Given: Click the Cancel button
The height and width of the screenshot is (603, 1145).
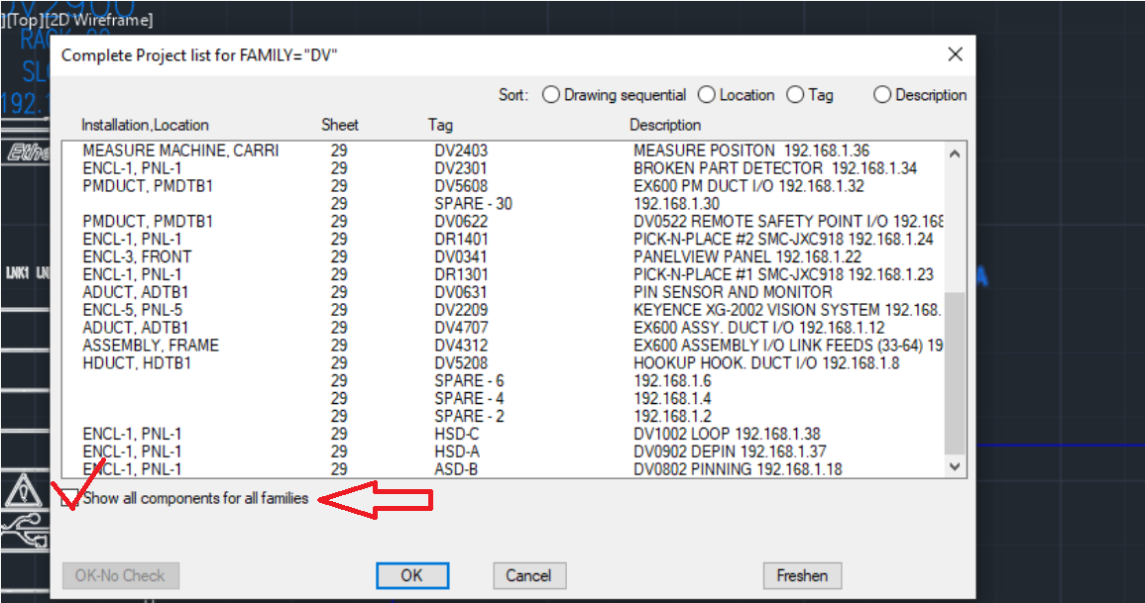Looking at the screenshot, I should pos(528,575).
